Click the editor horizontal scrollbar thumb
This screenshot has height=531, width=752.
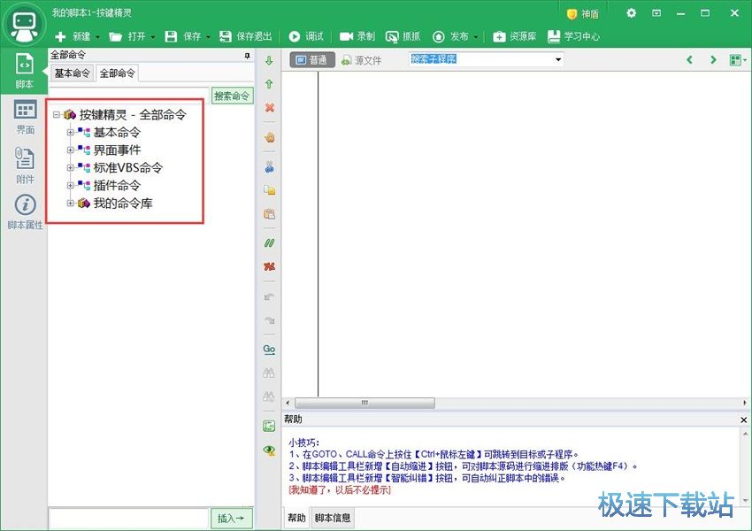point(364,403)
